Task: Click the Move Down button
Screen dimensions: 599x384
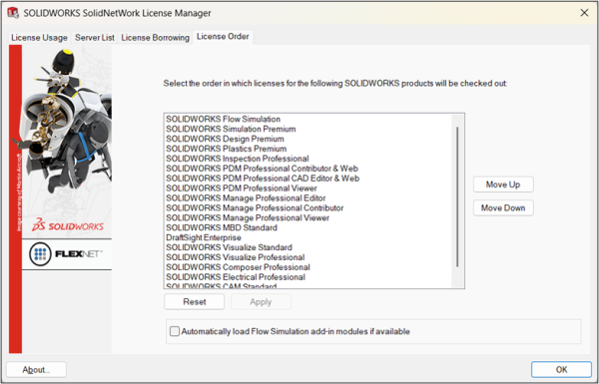Action: (503, 208)
